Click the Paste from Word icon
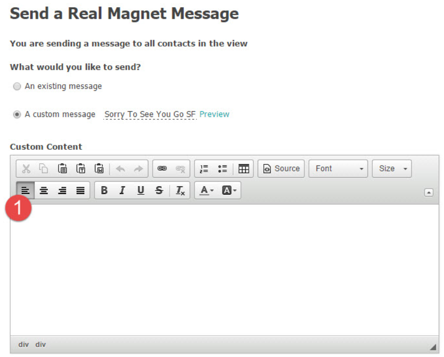This screenshot has width=444, height=357. tap(99, 169)
